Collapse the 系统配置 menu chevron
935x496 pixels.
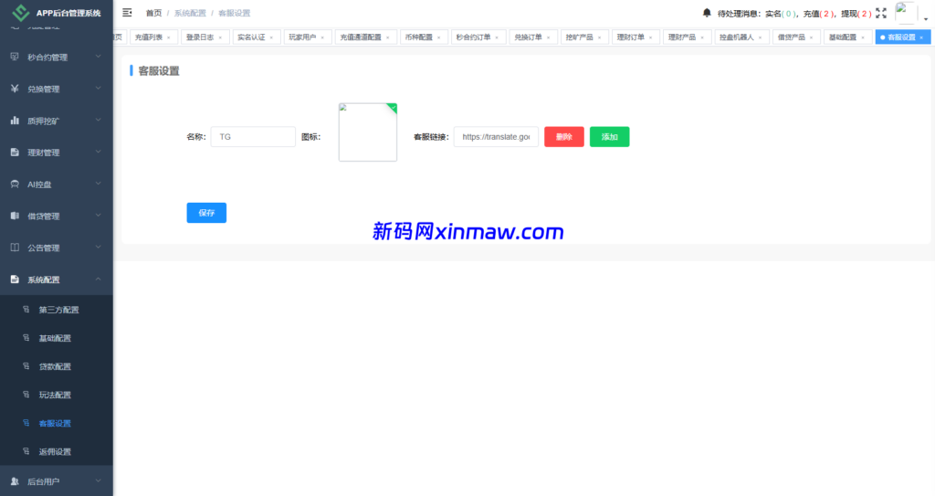pos(99,279)
